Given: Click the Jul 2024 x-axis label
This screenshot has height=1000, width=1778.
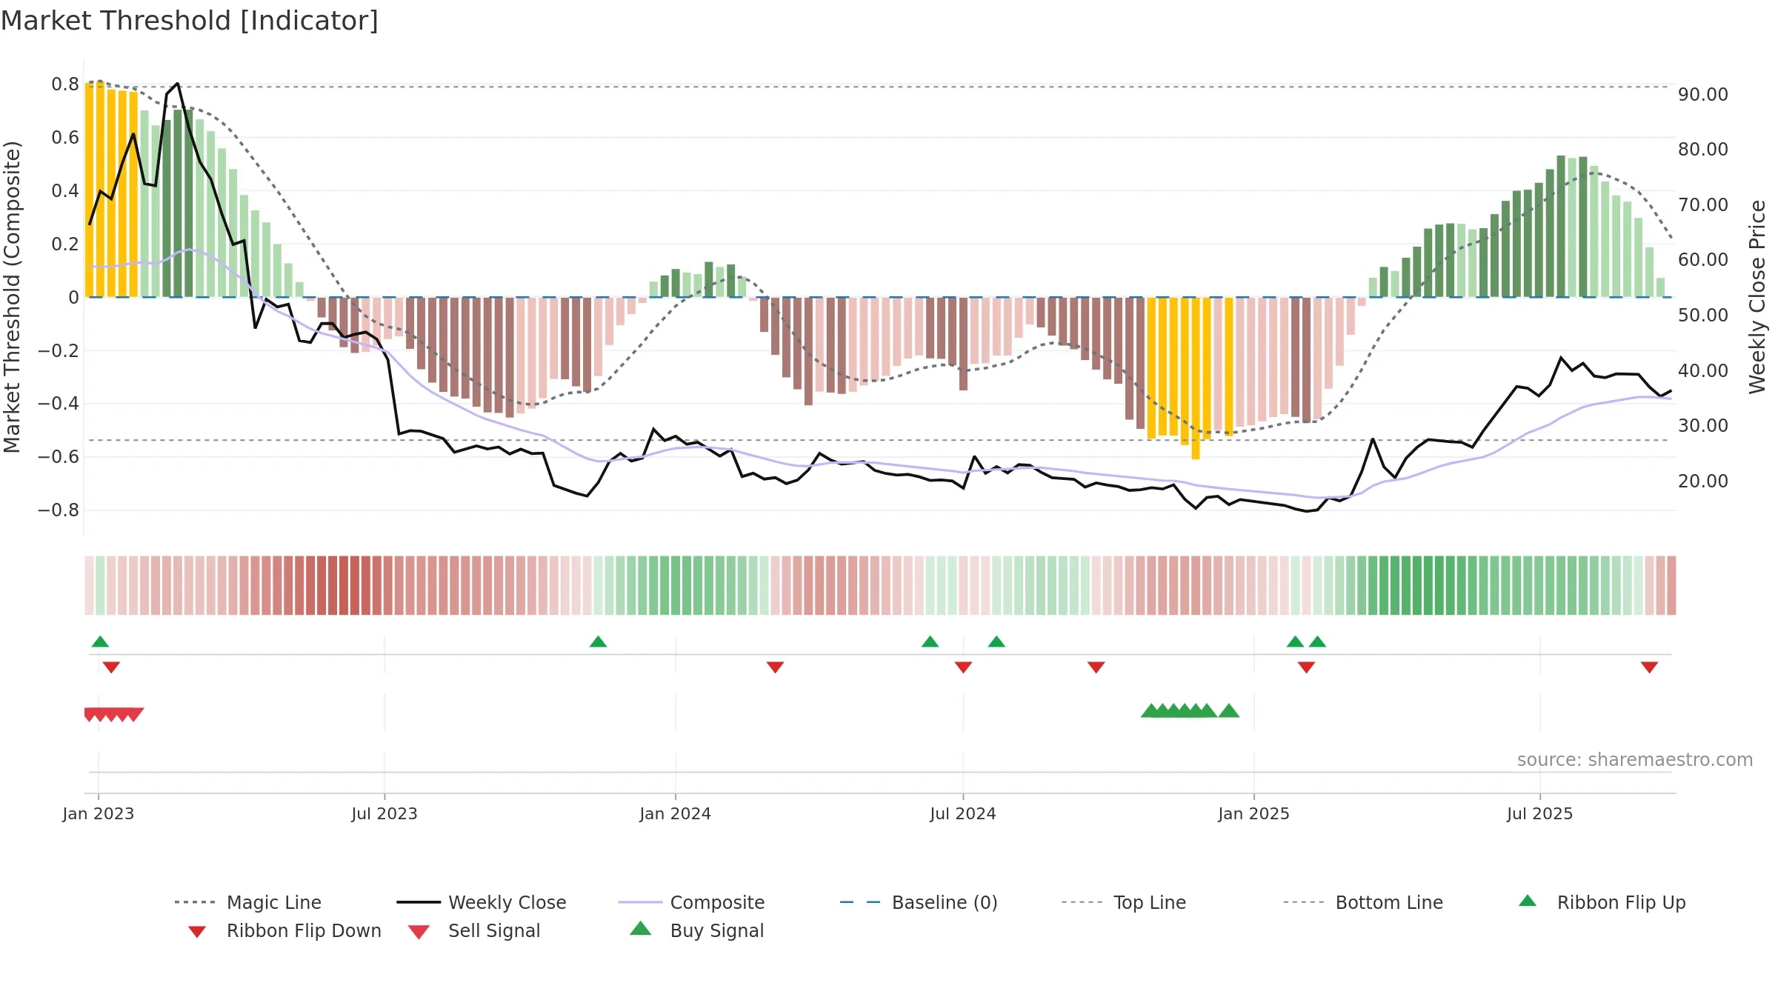Looking at the screenshot, I should click(963, 813).
